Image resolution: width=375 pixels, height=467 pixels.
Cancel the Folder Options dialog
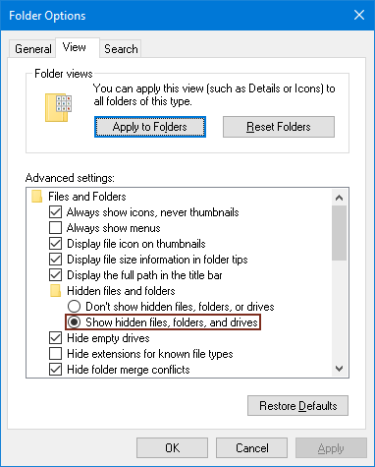(251, 448)
